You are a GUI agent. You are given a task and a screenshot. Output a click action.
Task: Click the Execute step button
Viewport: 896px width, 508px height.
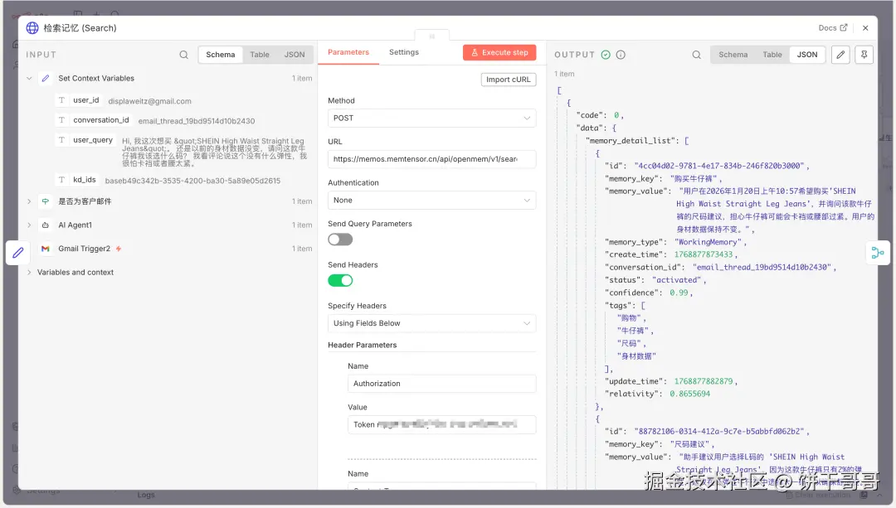tap(499, 52)
